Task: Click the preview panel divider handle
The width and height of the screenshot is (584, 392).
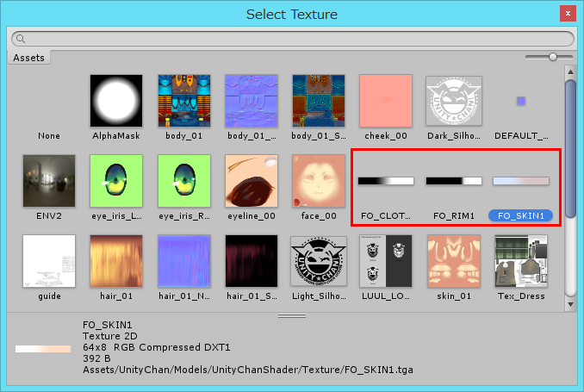Action: (x=292, y=316)
